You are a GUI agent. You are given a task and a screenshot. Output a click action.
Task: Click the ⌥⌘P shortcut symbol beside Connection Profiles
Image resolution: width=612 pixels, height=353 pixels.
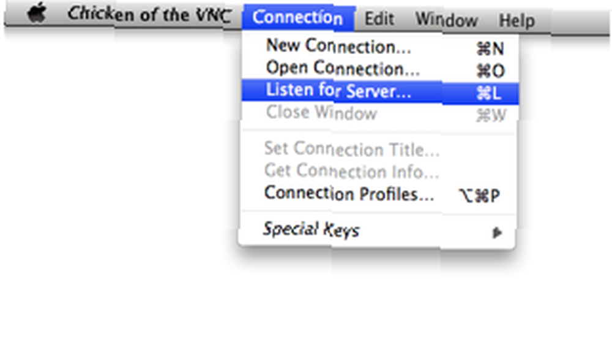click(479, 195)
